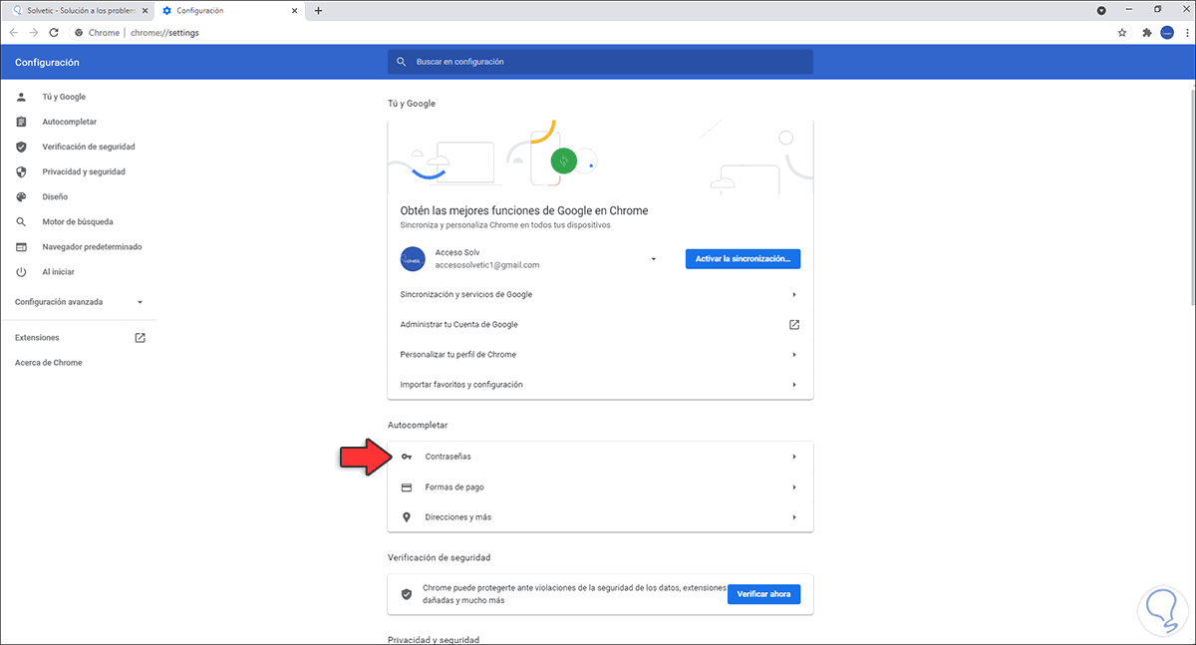Click the shield icon for Privacidad y seguridad in the sidebar
Screen dimensions: 1196x645
tap(21, 171)
